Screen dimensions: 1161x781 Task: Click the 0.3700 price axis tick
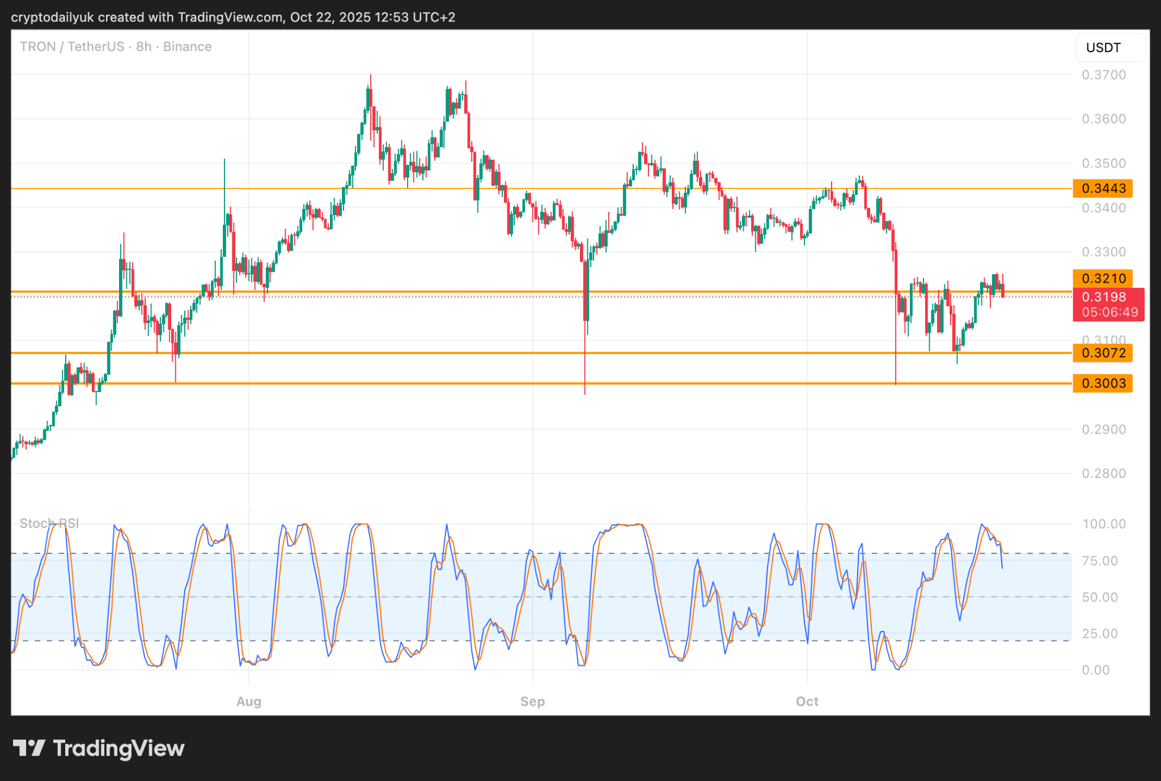[x=1103, y=75]
